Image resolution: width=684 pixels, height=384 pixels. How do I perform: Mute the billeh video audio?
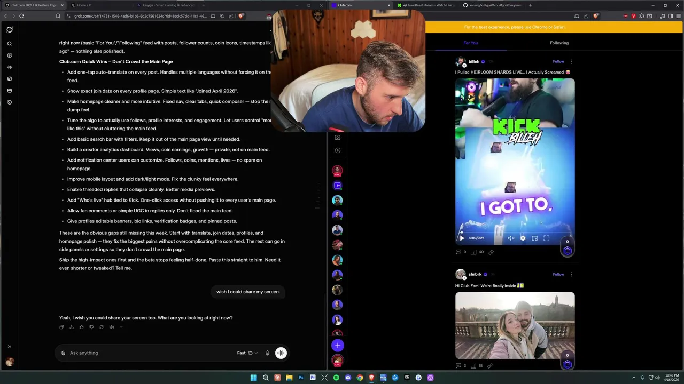coord(511,238)
